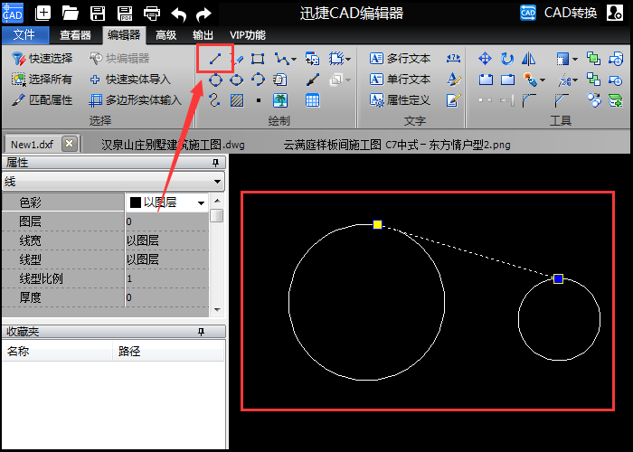Open the polyline tool dropdown arrow

point(293,60)
